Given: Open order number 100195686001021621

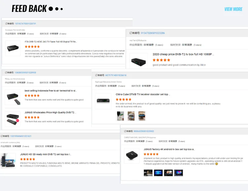Looking at the screenshot, I should (x=21, y=136).
